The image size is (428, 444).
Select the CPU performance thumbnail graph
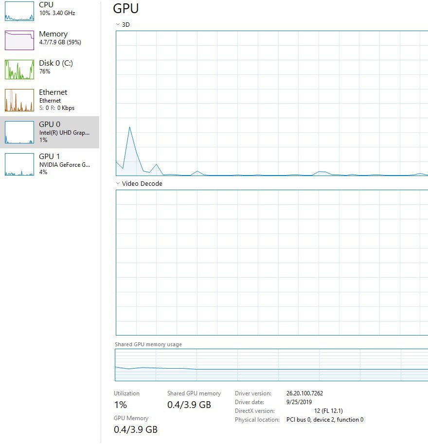click(x=19, y=11)
